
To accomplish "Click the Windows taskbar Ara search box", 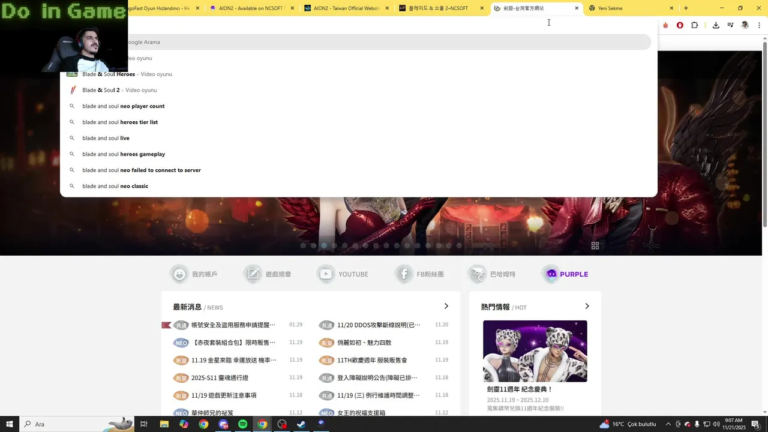I will pyautogui.click(x=77, y=424).
